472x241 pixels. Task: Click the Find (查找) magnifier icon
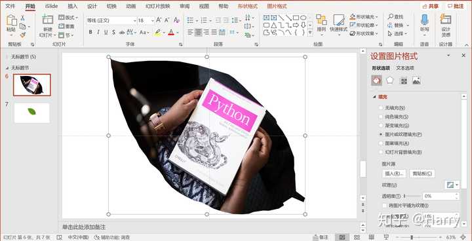(x=391, y=17)
